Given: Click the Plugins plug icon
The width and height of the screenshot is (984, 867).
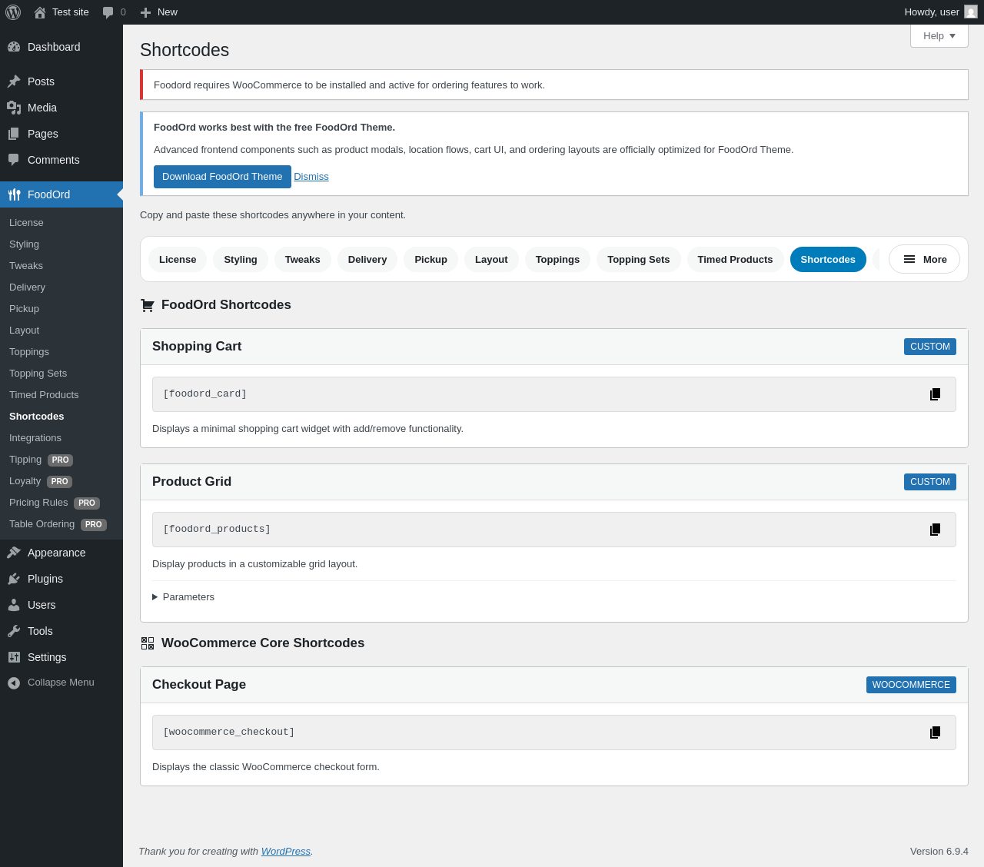Looking at the screenshot, I should [x=14, y=579].
